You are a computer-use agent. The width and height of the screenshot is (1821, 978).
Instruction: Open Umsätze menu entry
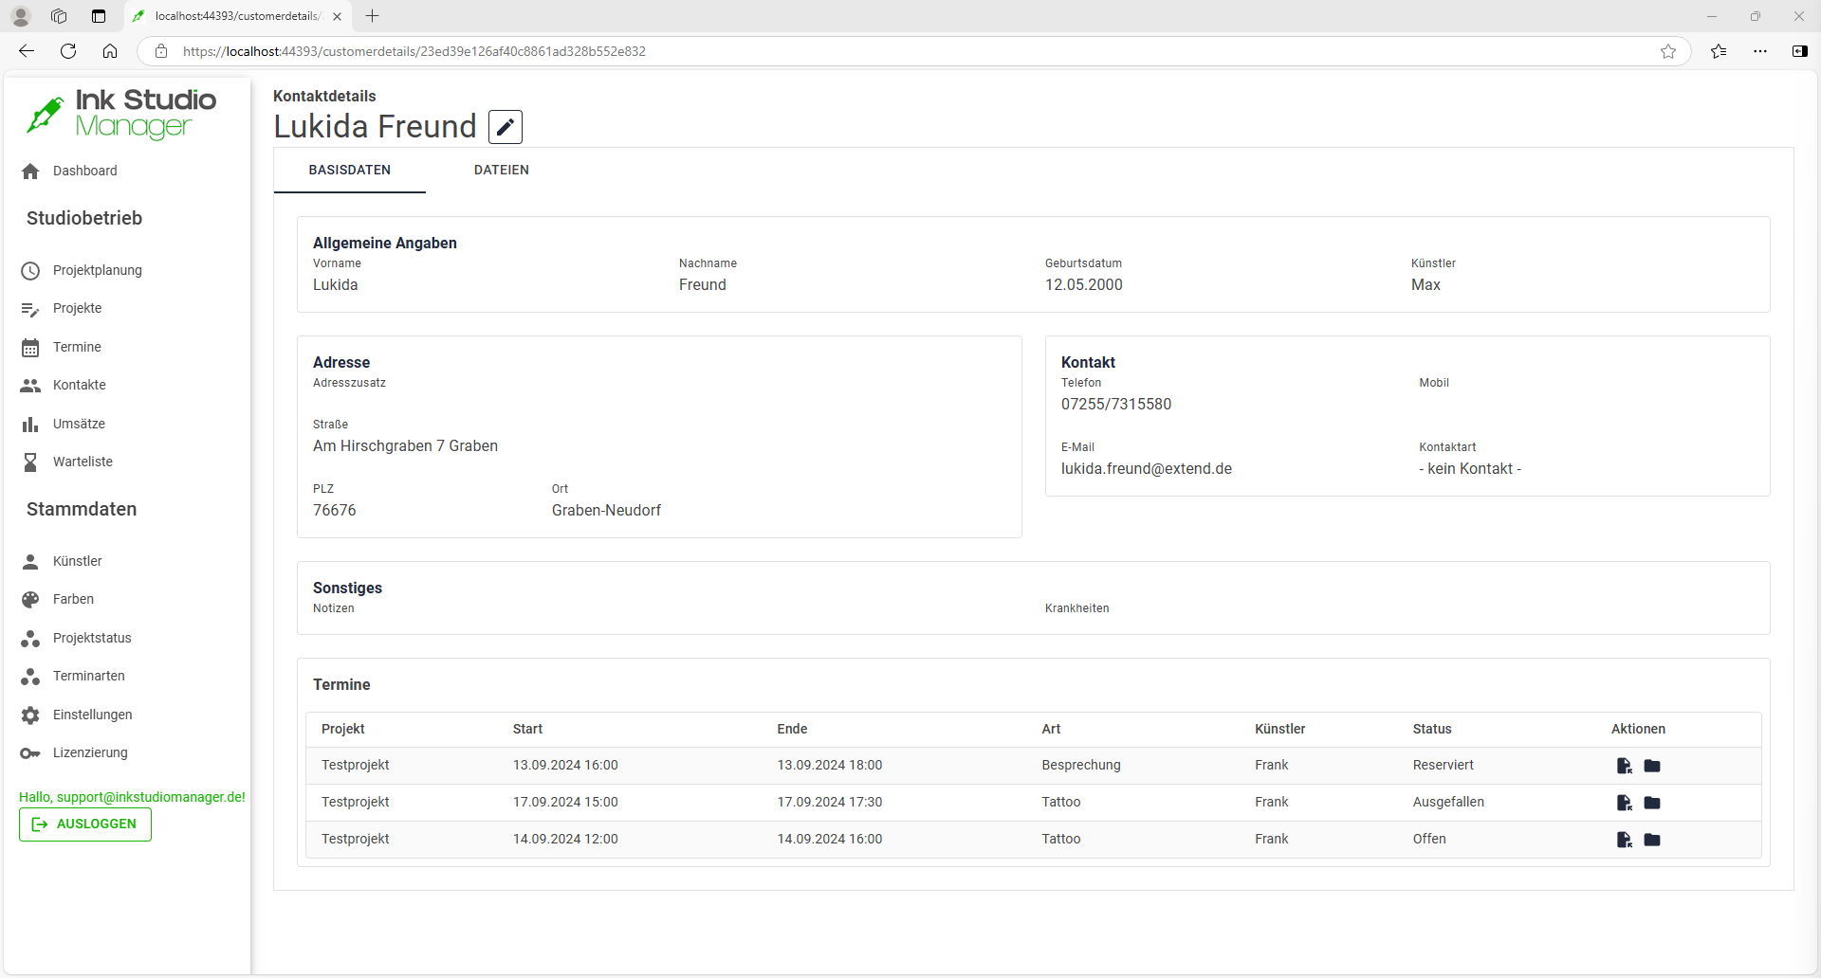79,425
